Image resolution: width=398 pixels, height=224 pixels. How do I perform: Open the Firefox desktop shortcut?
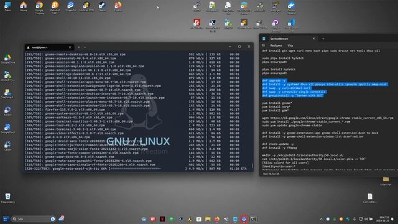tap(118, 7)
